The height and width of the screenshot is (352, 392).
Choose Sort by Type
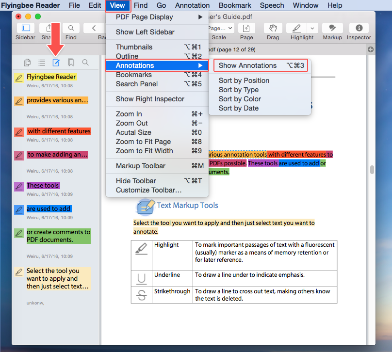260,90
